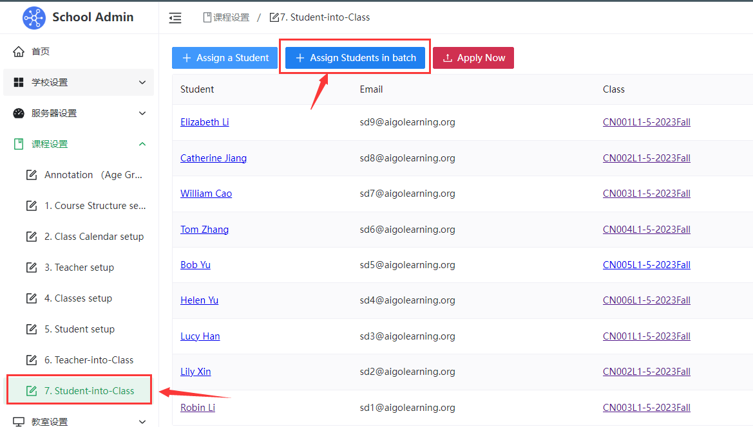Open CN004L1-5-2023Fall class link for Tom Zhang
This screenshot has width=753, height=427.
click(x=646, y=230)
